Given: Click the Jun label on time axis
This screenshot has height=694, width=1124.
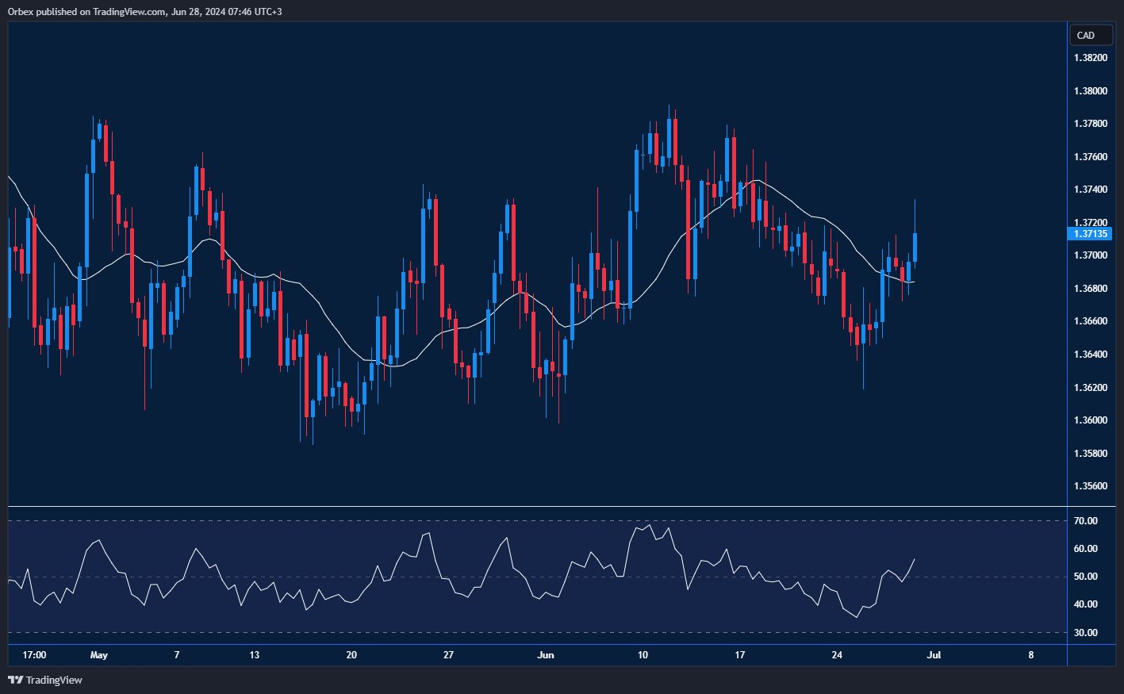Looking at the screenshot, I should pos(545,655).
